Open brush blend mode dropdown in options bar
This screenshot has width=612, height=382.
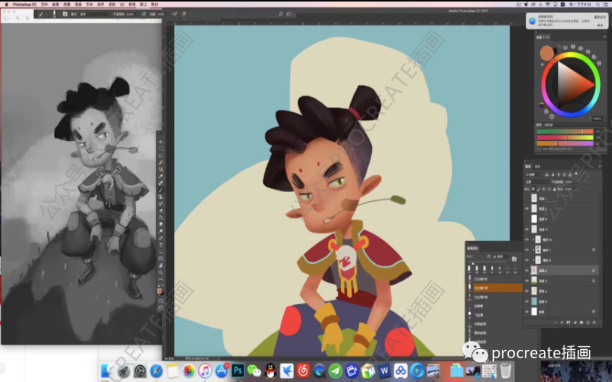coord(94,13)
